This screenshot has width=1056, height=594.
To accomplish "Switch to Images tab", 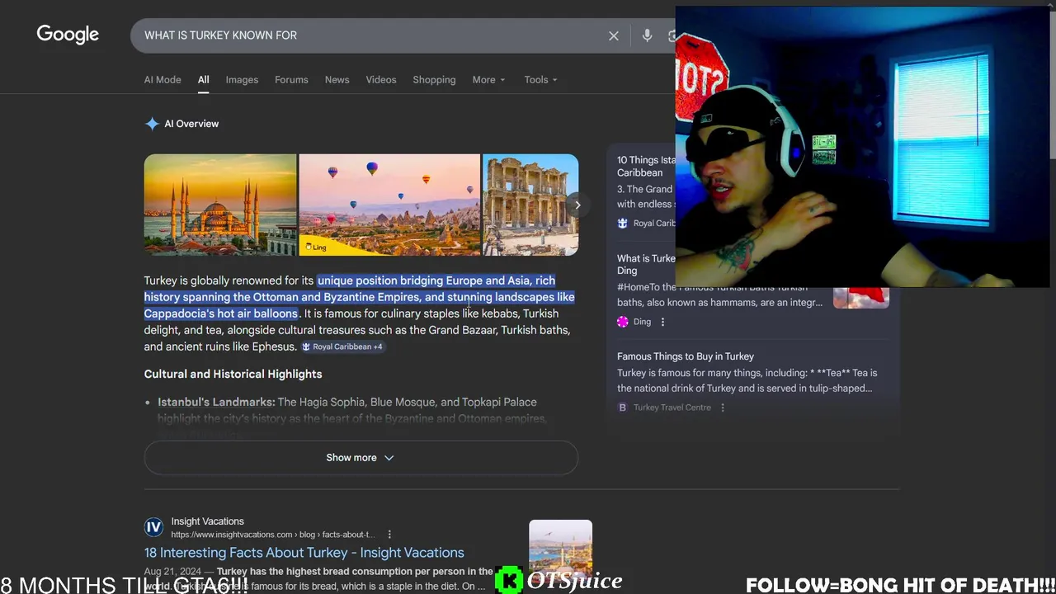I will click(x=242, y=80).
